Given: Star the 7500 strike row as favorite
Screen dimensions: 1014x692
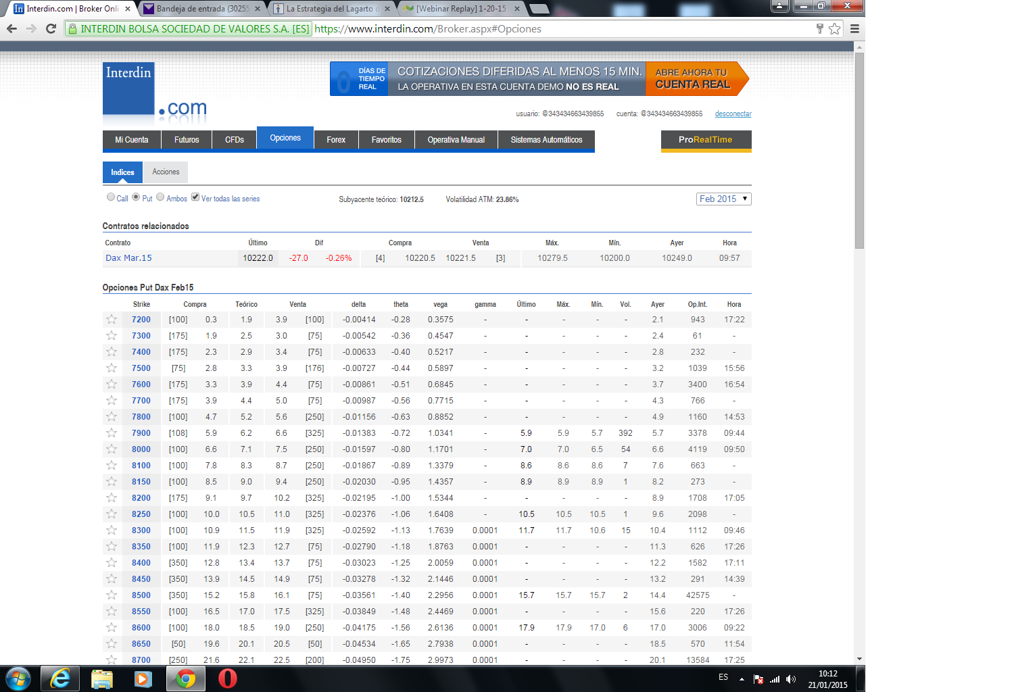Looking at the screenshot, I should pos(112,368).
